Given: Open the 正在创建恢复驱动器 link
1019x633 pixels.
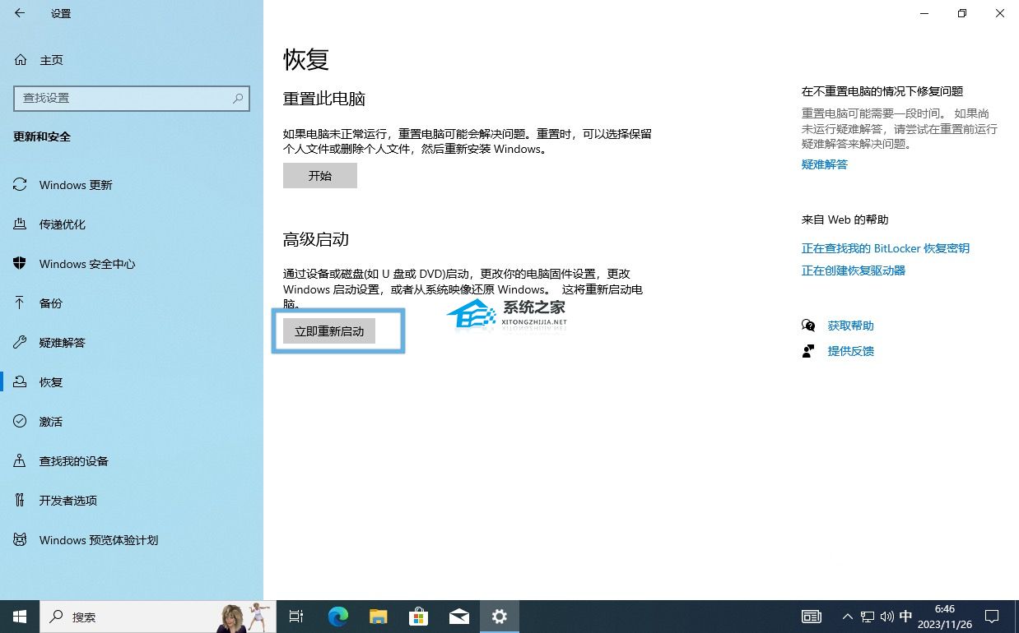Looking at the screenshot, I should click(x=854, y=270).
